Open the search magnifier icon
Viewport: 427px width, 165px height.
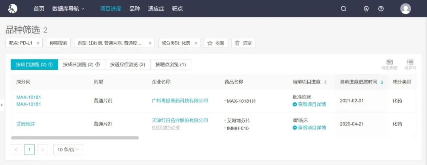pos(344,9)
